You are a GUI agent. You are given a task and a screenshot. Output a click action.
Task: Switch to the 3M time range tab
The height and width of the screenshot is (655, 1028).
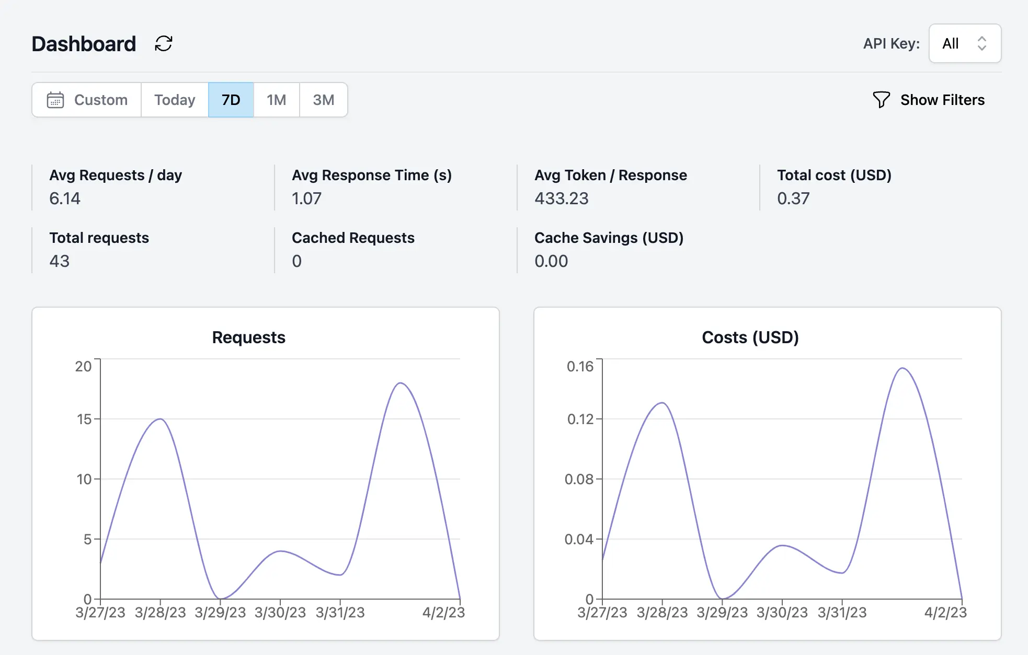point(323,99)
